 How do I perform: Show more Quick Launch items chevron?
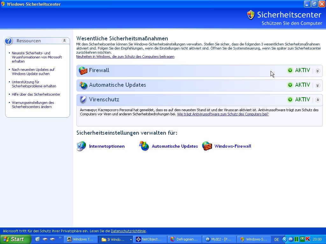point(60,238)
